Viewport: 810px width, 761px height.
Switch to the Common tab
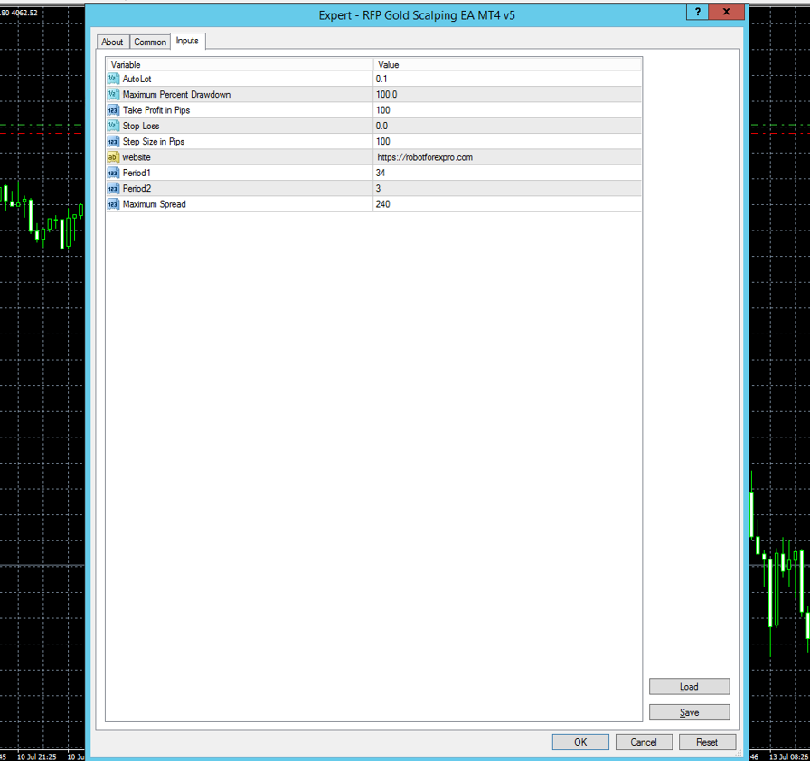(x=150, y=42)
